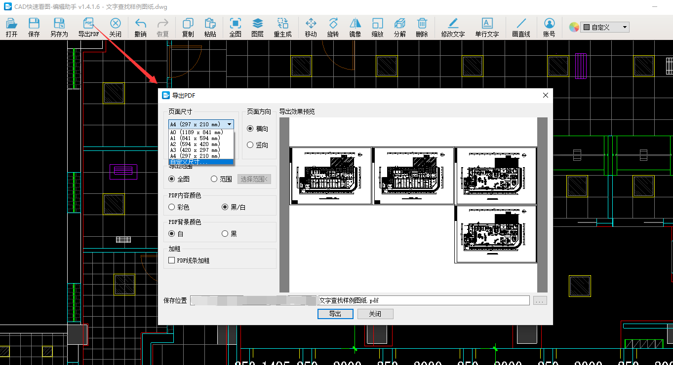Select 全图 export range radio
Viewport: 673px width, 365px height.
tap(179, 179)
